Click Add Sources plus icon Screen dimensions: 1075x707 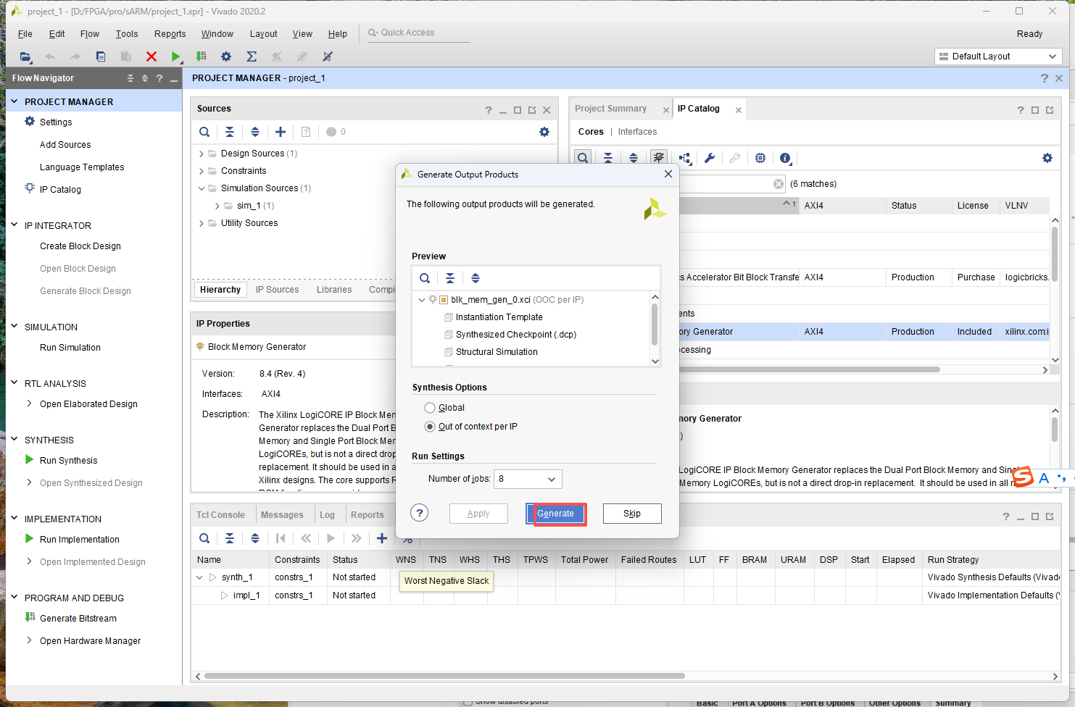(281, 132)
